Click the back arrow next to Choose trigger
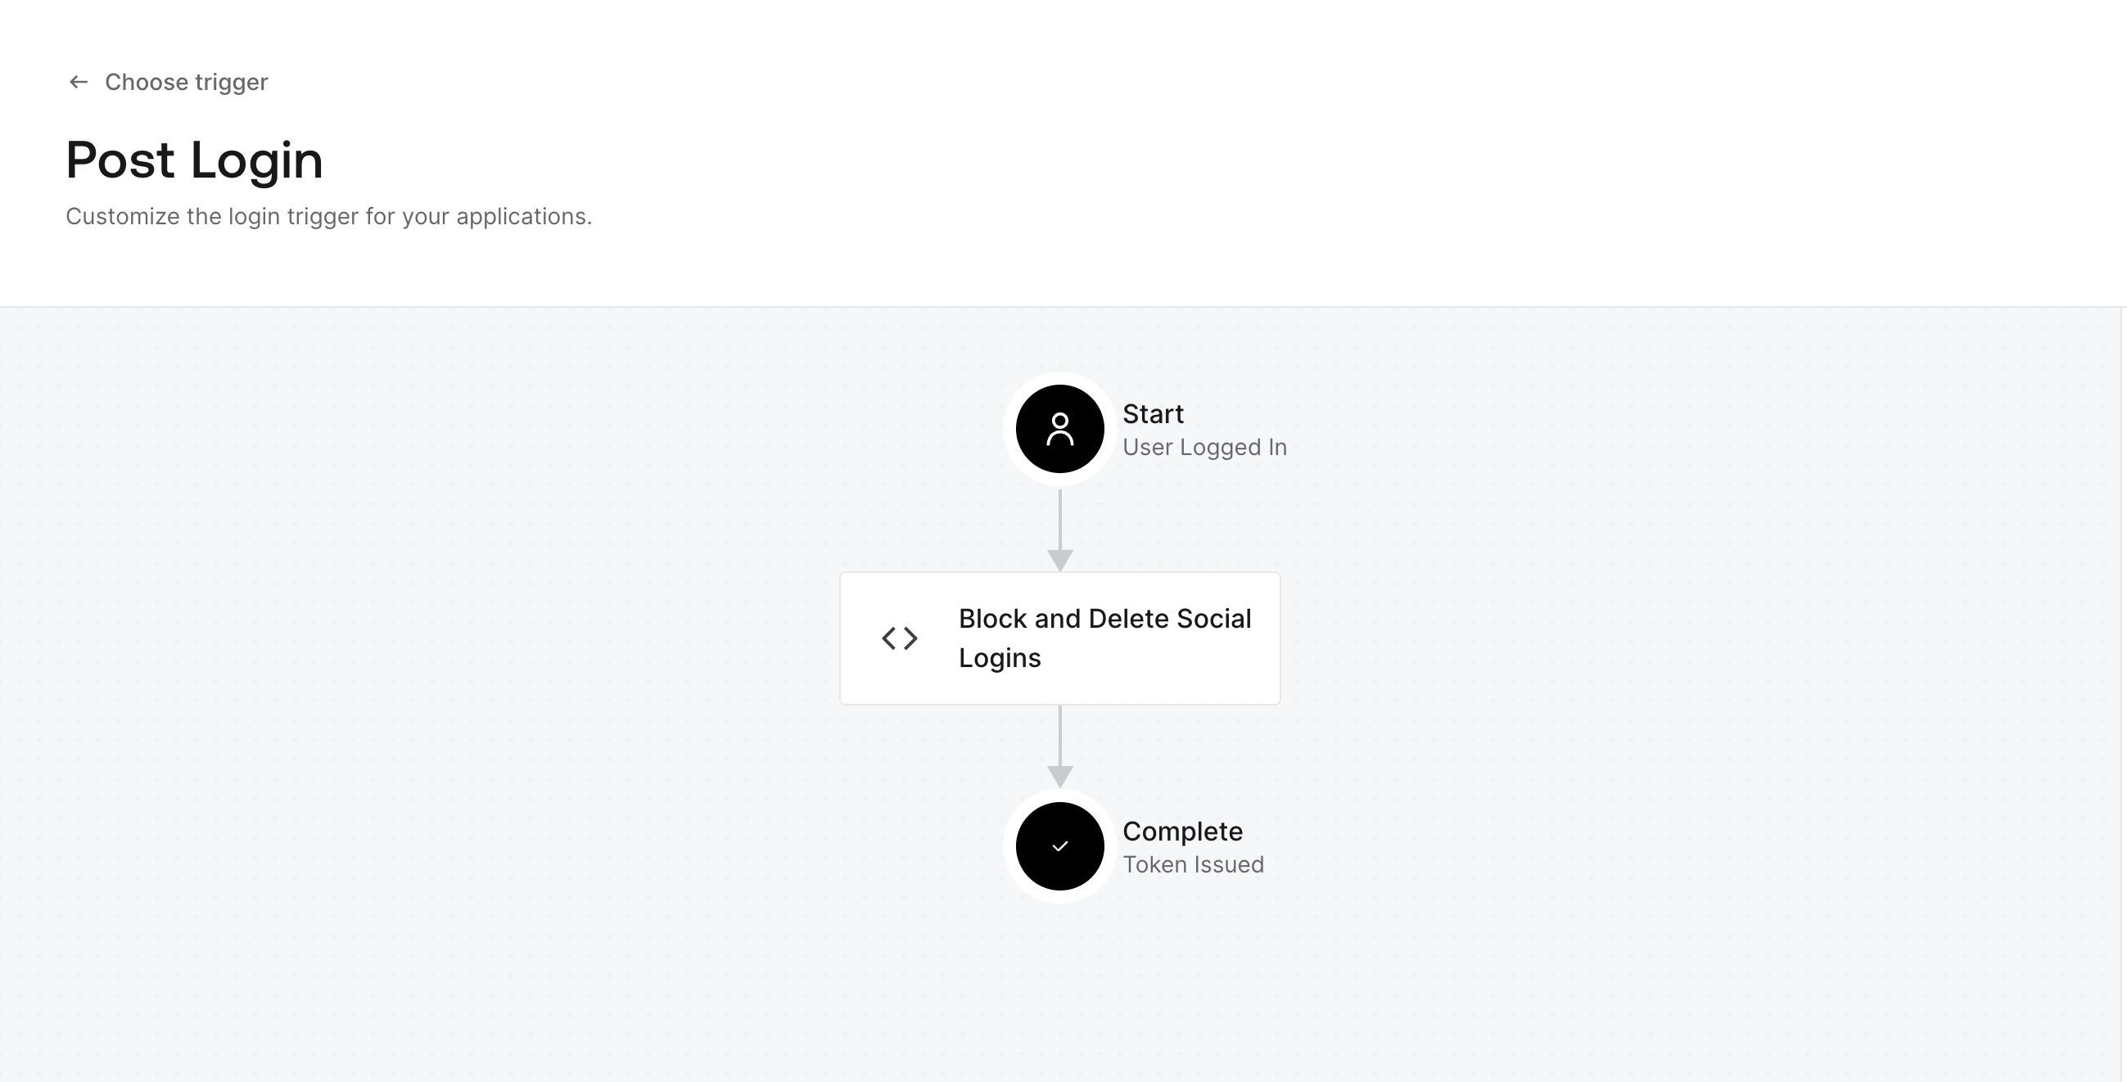 pyautogui.click(x=78, y=82)
